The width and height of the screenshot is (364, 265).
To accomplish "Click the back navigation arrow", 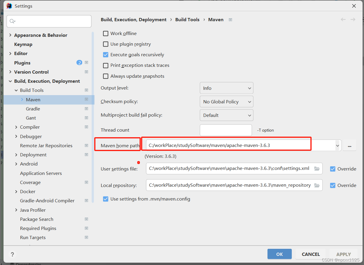I will coord(343,19).
